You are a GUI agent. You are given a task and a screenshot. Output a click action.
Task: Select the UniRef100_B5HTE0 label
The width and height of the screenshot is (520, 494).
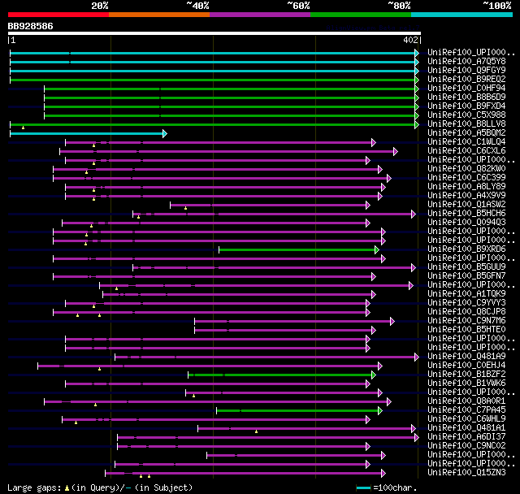click(466, 330)
